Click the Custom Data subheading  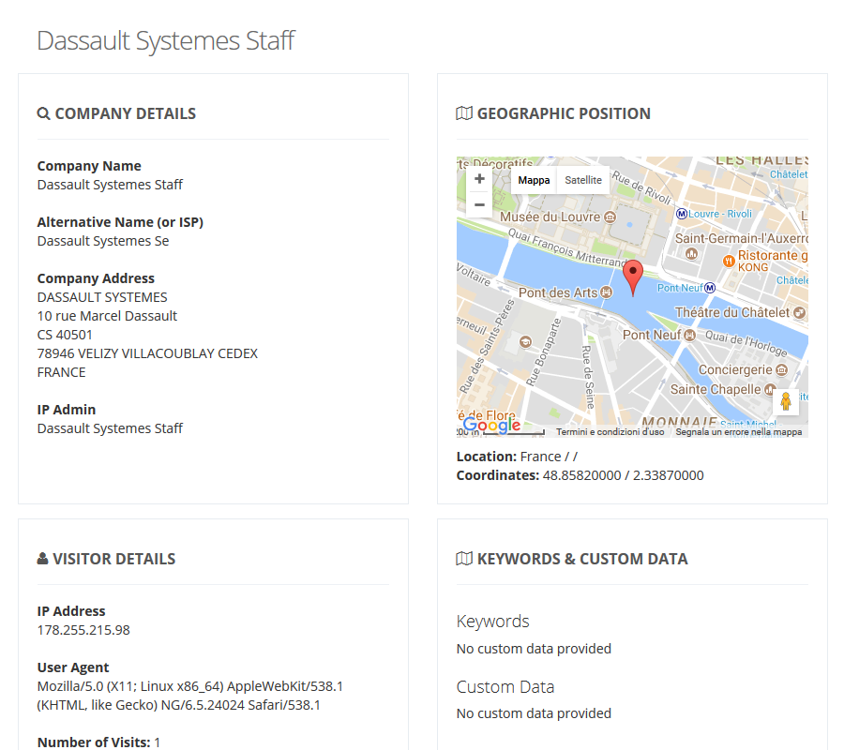(505, 687)
